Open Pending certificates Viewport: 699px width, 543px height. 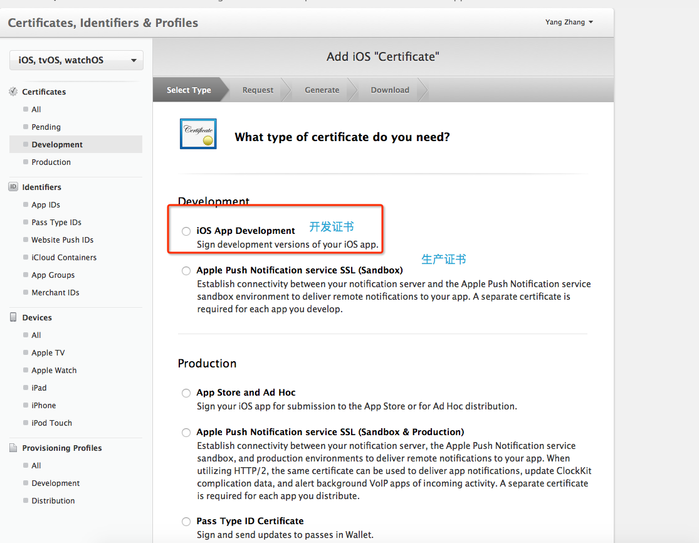46,127
